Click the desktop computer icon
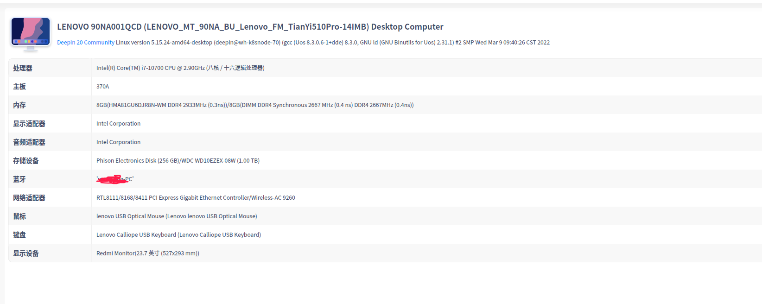 click(31, 33)
